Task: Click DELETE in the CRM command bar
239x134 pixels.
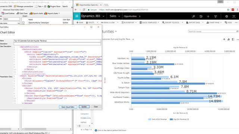Action: [90, 22]
